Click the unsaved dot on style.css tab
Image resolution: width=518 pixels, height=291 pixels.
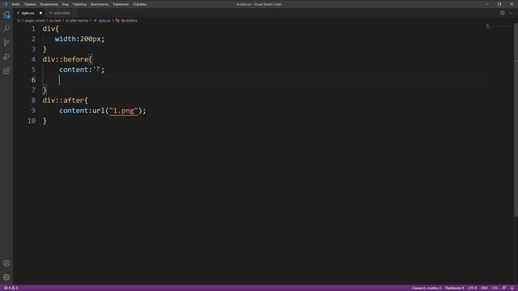[40, 13]
